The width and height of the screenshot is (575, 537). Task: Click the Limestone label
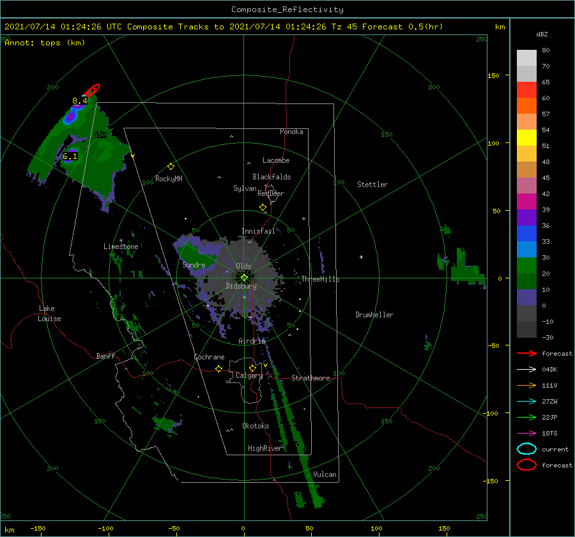pos(121,246)
